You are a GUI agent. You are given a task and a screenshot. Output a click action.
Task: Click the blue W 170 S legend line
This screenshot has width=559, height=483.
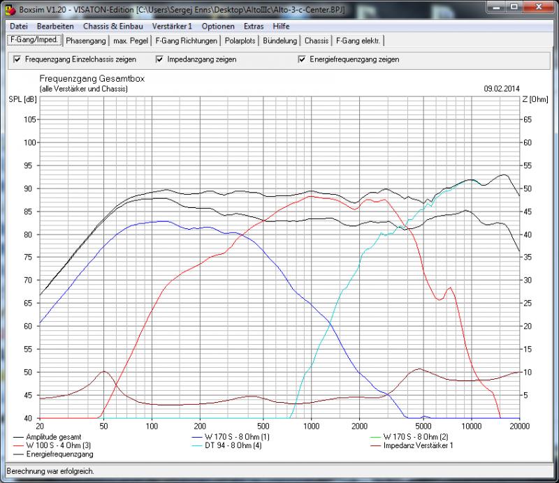(203, 436)
